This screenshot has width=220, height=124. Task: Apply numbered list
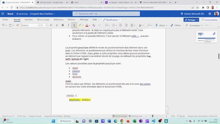113,25
